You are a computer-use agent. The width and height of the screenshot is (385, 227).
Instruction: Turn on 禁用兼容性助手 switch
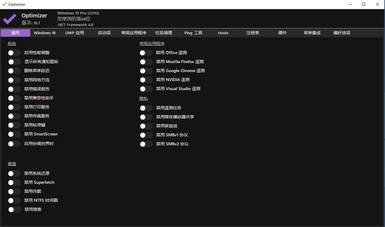tap(14, 98)
